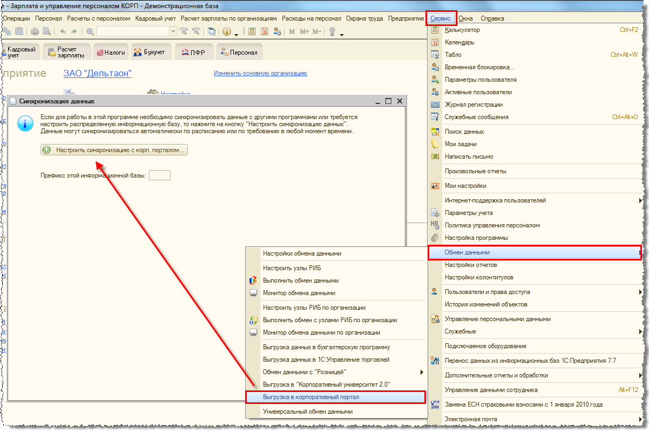The image size is (649, 431).
Task: Click the Windows list toolbar icon
Action: point(212,31)
